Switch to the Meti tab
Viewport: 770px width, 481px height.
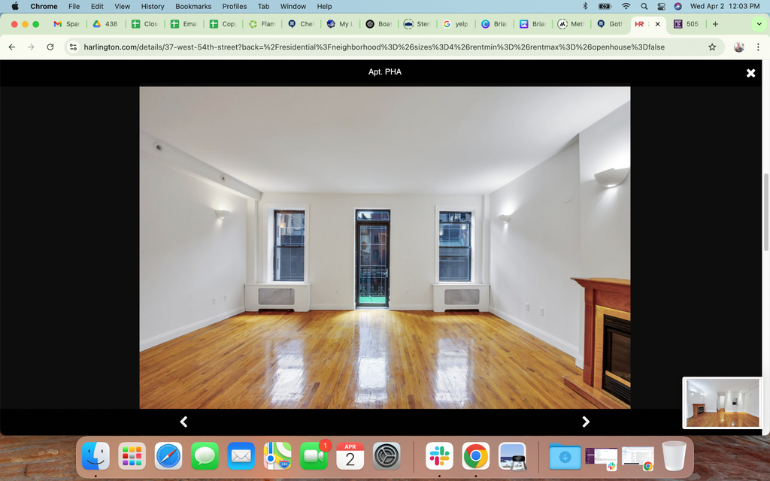[571, 24]
